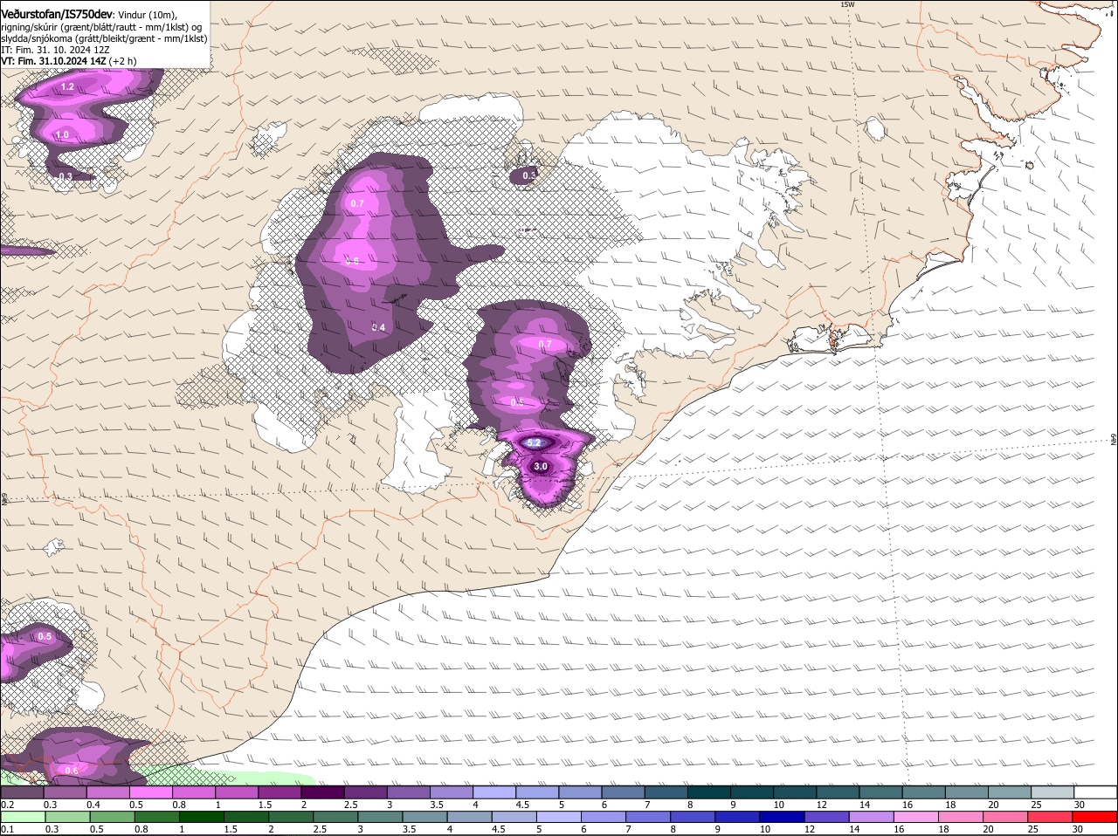Select navy rain swatch between 10 and 12
This screenshot has height=836, width=1118.
click(x=783, y=817)
